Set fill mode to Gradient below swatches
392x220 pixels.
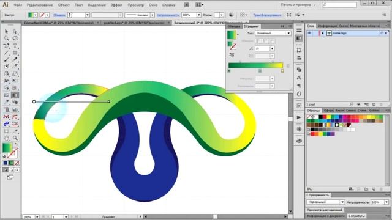[11, 163]
